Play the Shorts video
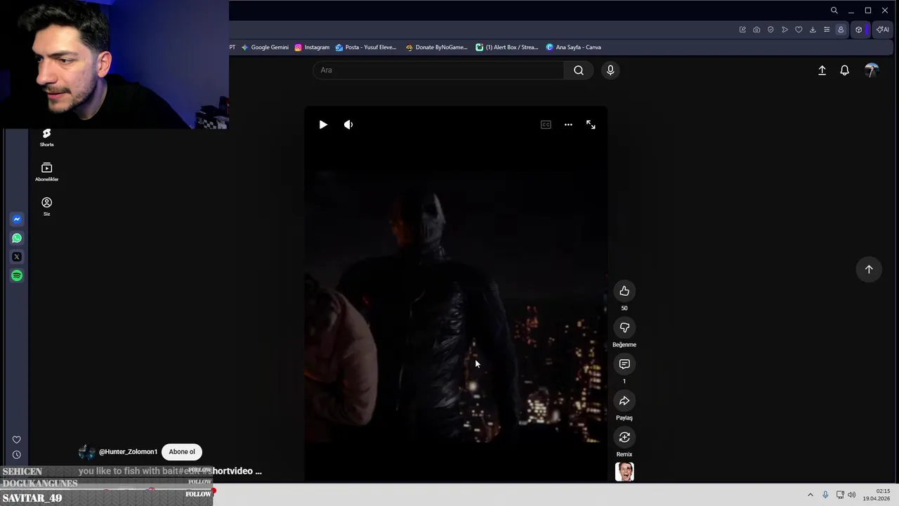Viewport: 899px width, 506px height. (323, 124)
